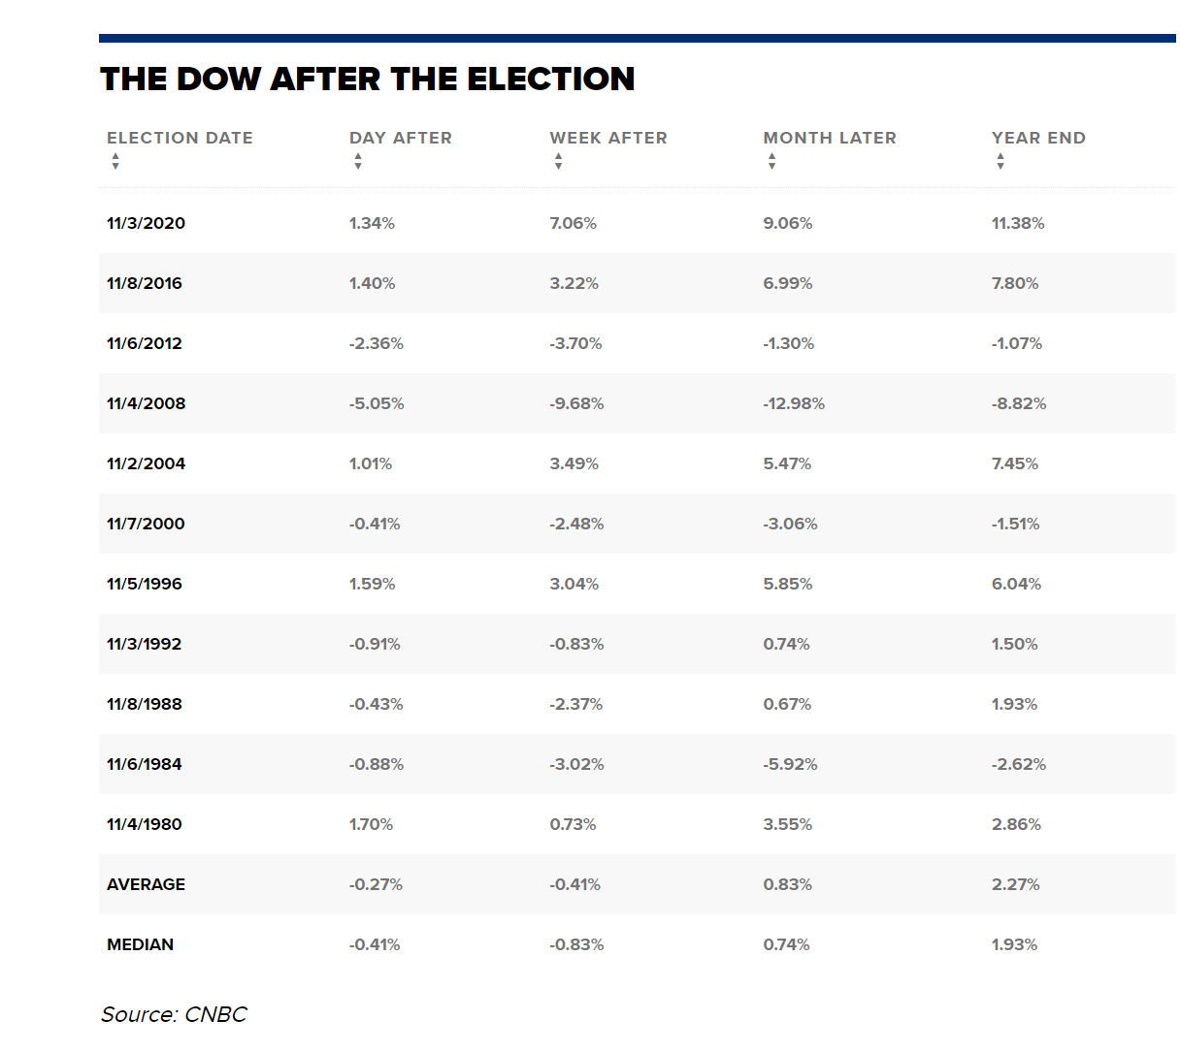Click the AVERAGE row label
This screenshot has height=1052, width=1181.
[x=146, y=884]
